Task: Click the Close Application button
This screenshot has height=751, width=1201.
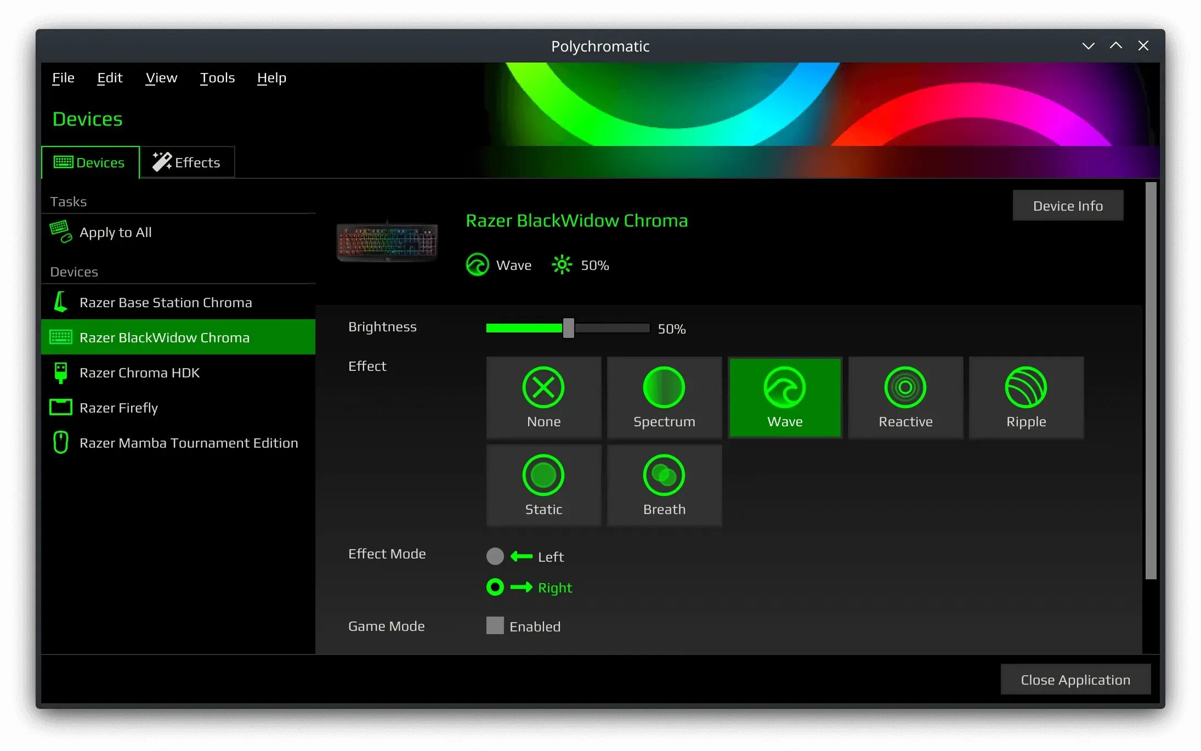Action: (1075, 680)
